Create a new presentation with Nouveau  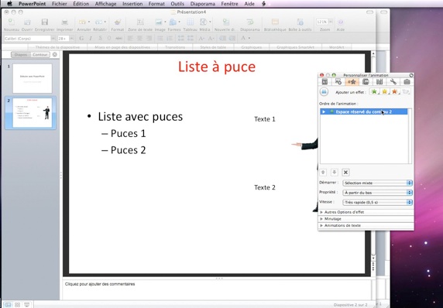[x=12, y=22]
